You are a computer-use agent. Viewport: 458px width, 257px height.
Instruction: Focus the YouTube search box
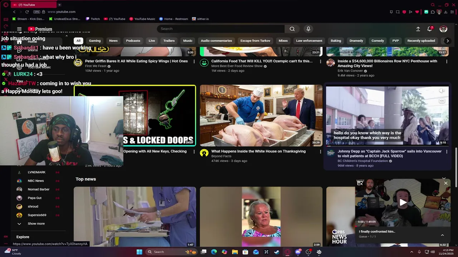click(x=221, y=29)
